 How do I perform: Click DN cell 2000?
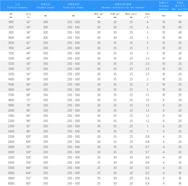[x=11, y=110]
